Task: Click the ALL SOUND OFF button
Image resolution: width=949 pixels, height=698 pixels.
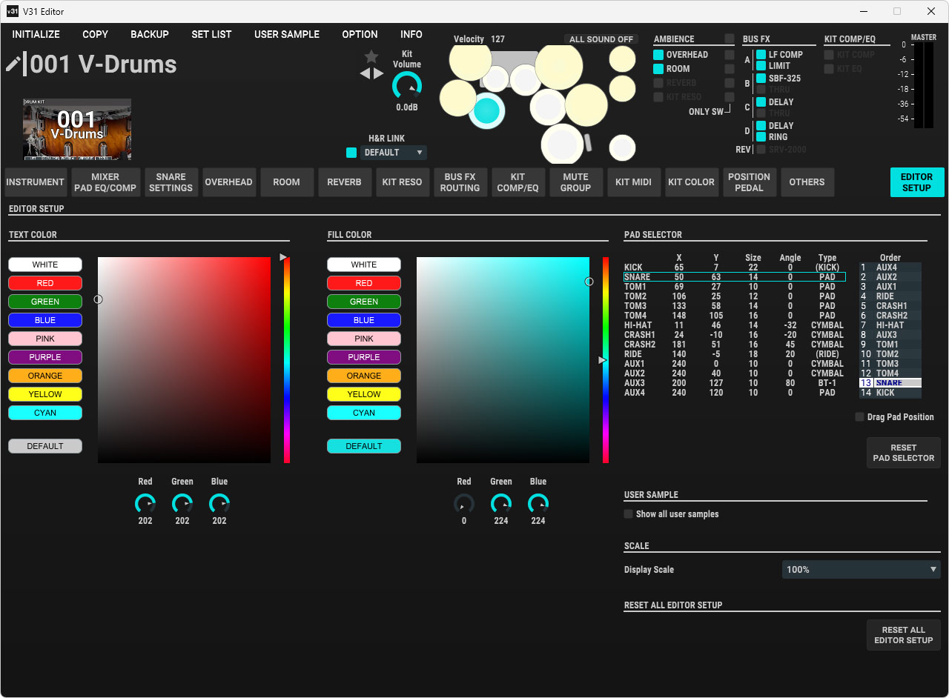Action: pos(601,39)
